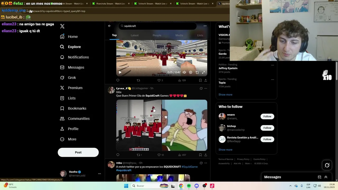Go to Lists in the sidebar
The width and height of the screenshot is (338, 190).
(x=68, y=98)
